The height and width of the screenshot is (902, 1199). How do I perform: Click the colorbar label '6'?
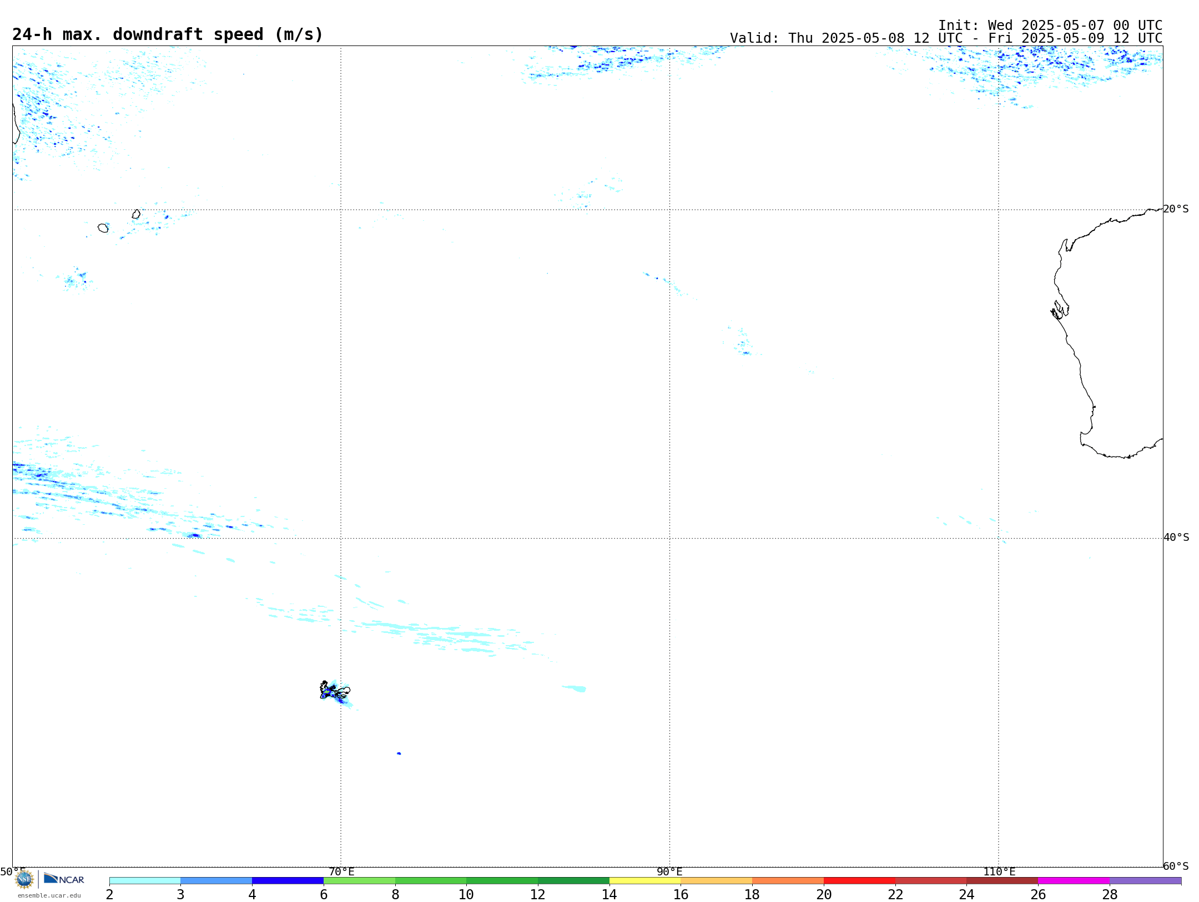click(324, 895)
